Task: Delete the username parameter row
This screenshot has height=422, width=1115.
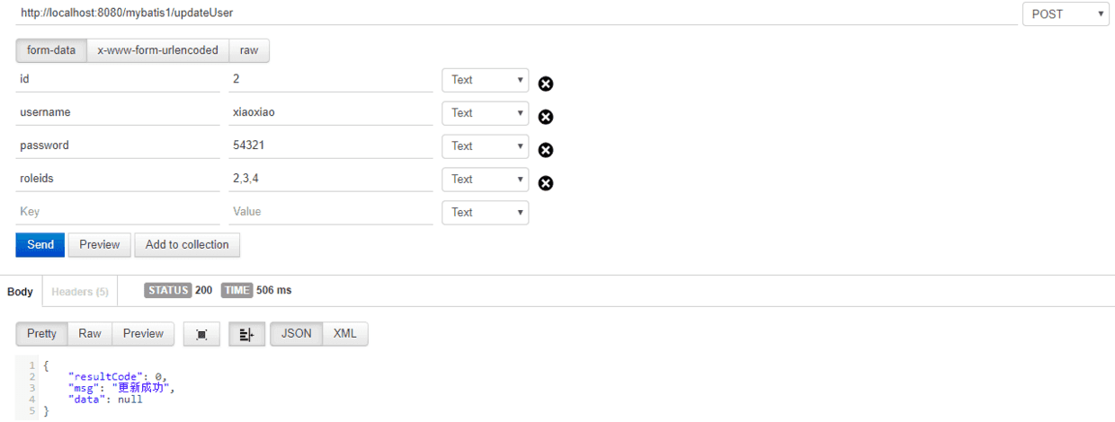Action: 546,118
